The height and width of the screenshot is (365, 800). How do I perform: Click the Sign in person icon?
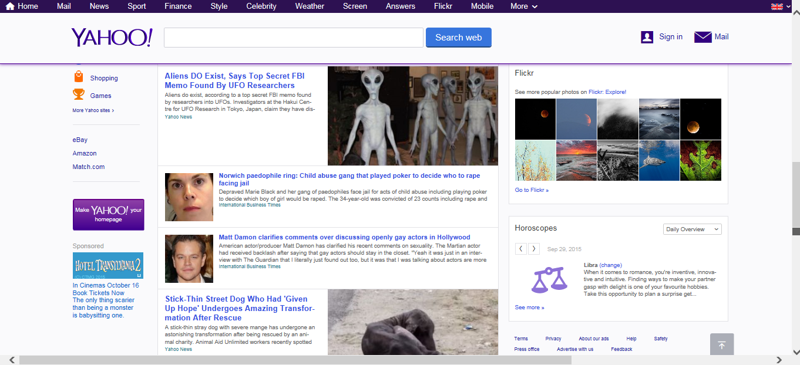click(647, 37)
